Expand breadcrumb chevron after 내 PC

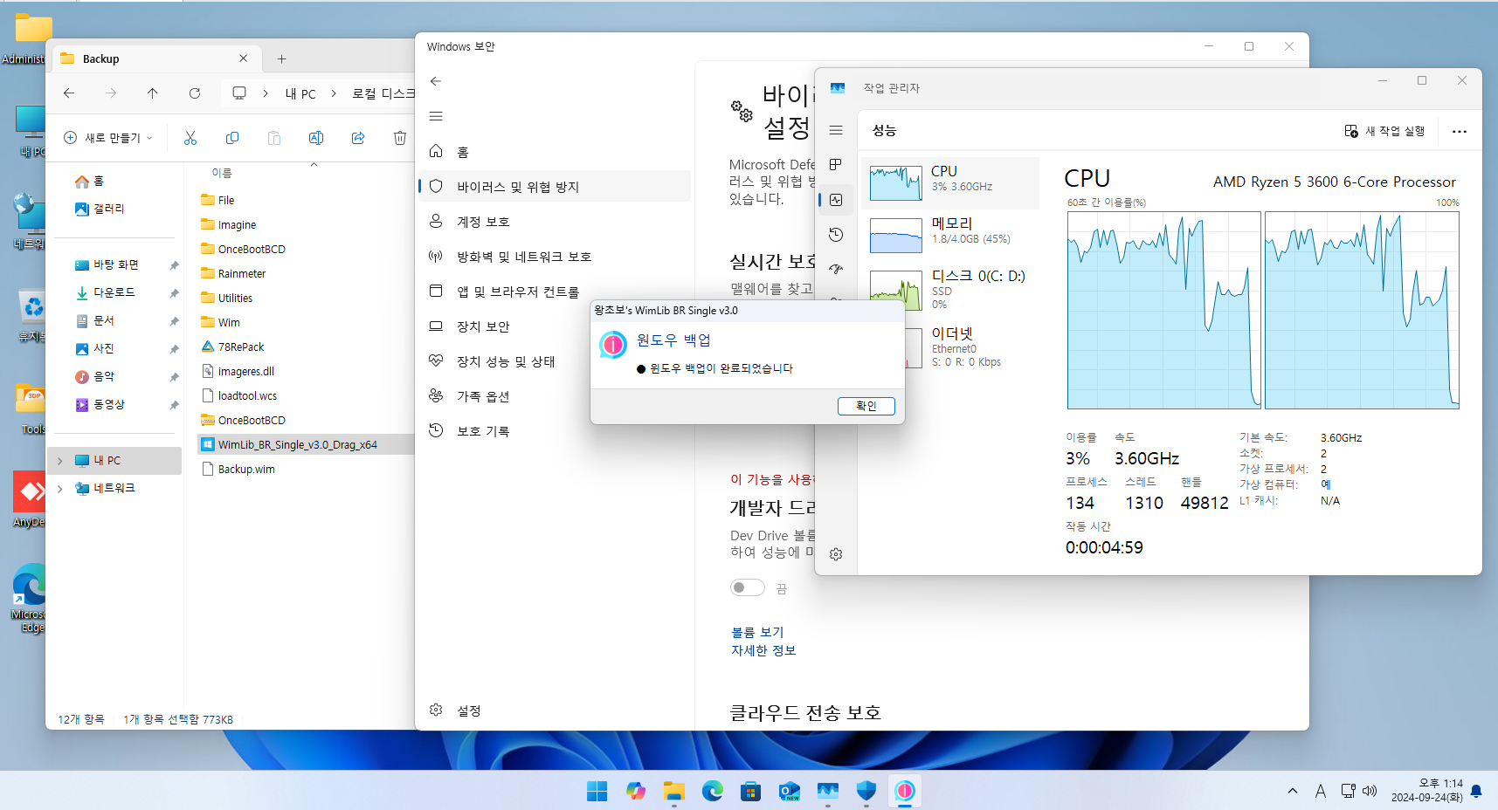(x=334, y=93)
